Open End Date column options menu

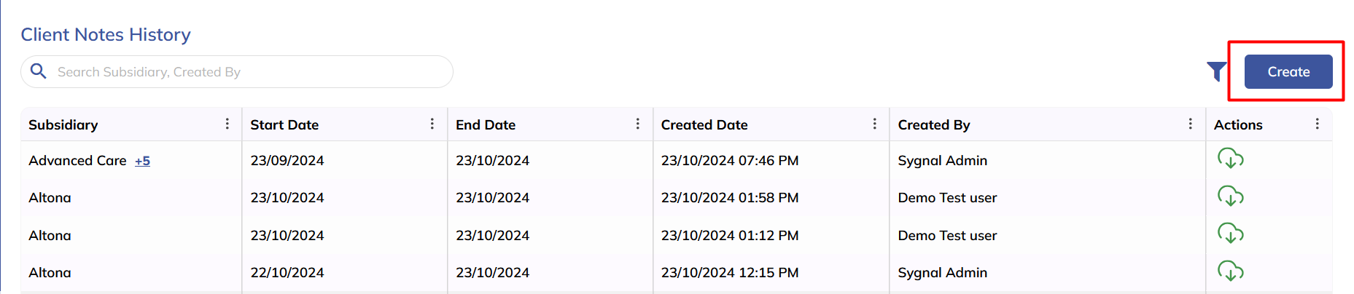[x=638, y=124]
